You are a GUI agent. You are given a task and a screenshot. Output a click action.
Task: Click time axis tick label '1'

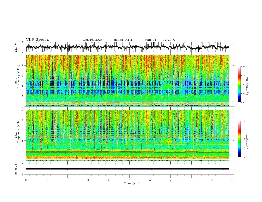tap(47, 180)
